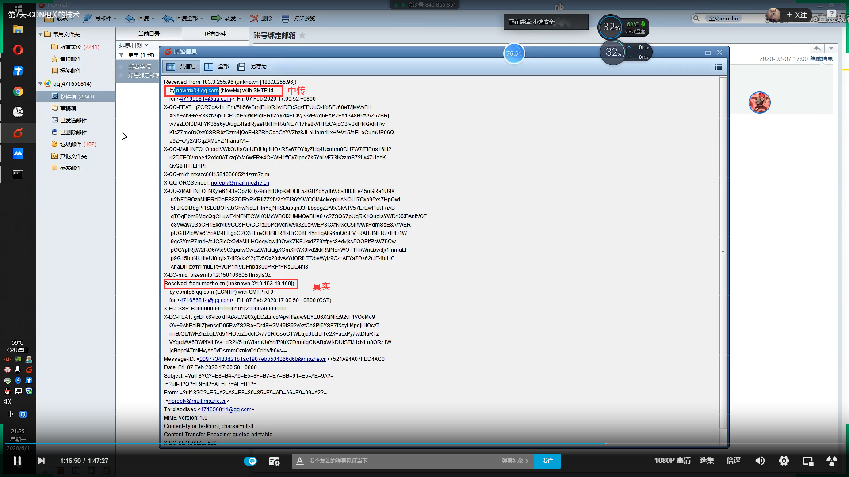Switch to 全部 full source view

(217, 67)
